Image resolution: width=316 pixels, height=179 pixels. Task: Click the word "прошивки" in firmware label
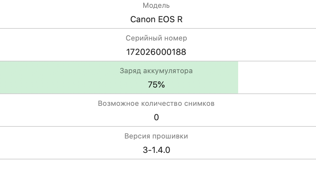pyautogui.click(x=170, y=136)
